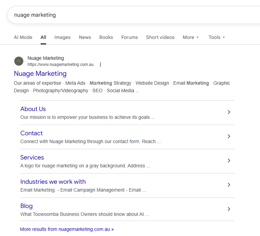Screen dimensions: 260x236
Task: Switch to AI Mode tab
Action: (x=23, y=37)
